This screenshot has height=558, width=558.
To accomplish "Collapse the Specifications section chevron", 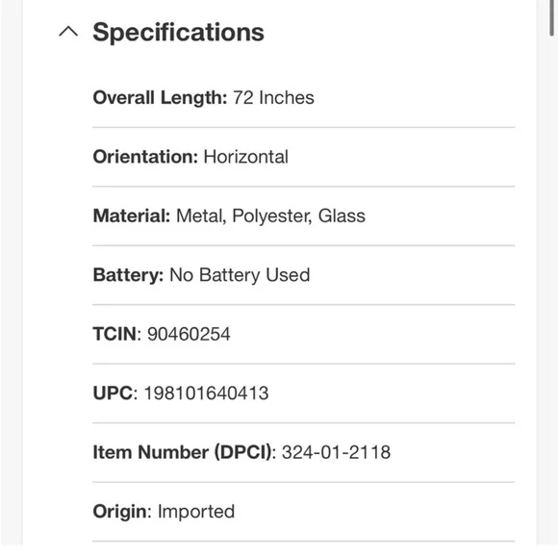I will coord(68,32).
